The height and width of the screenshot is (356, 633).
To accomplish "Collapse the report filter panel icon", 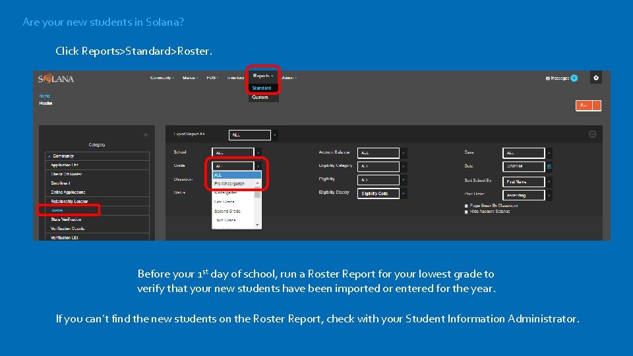I will tap(592, 134).
